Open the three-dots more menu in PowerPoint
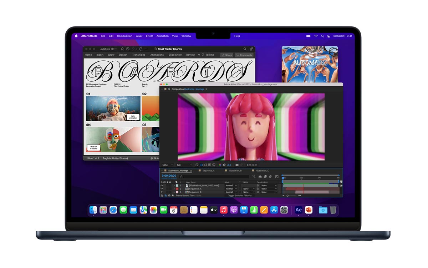The height and width of the screenshot is (268, 428). point(146,49)
